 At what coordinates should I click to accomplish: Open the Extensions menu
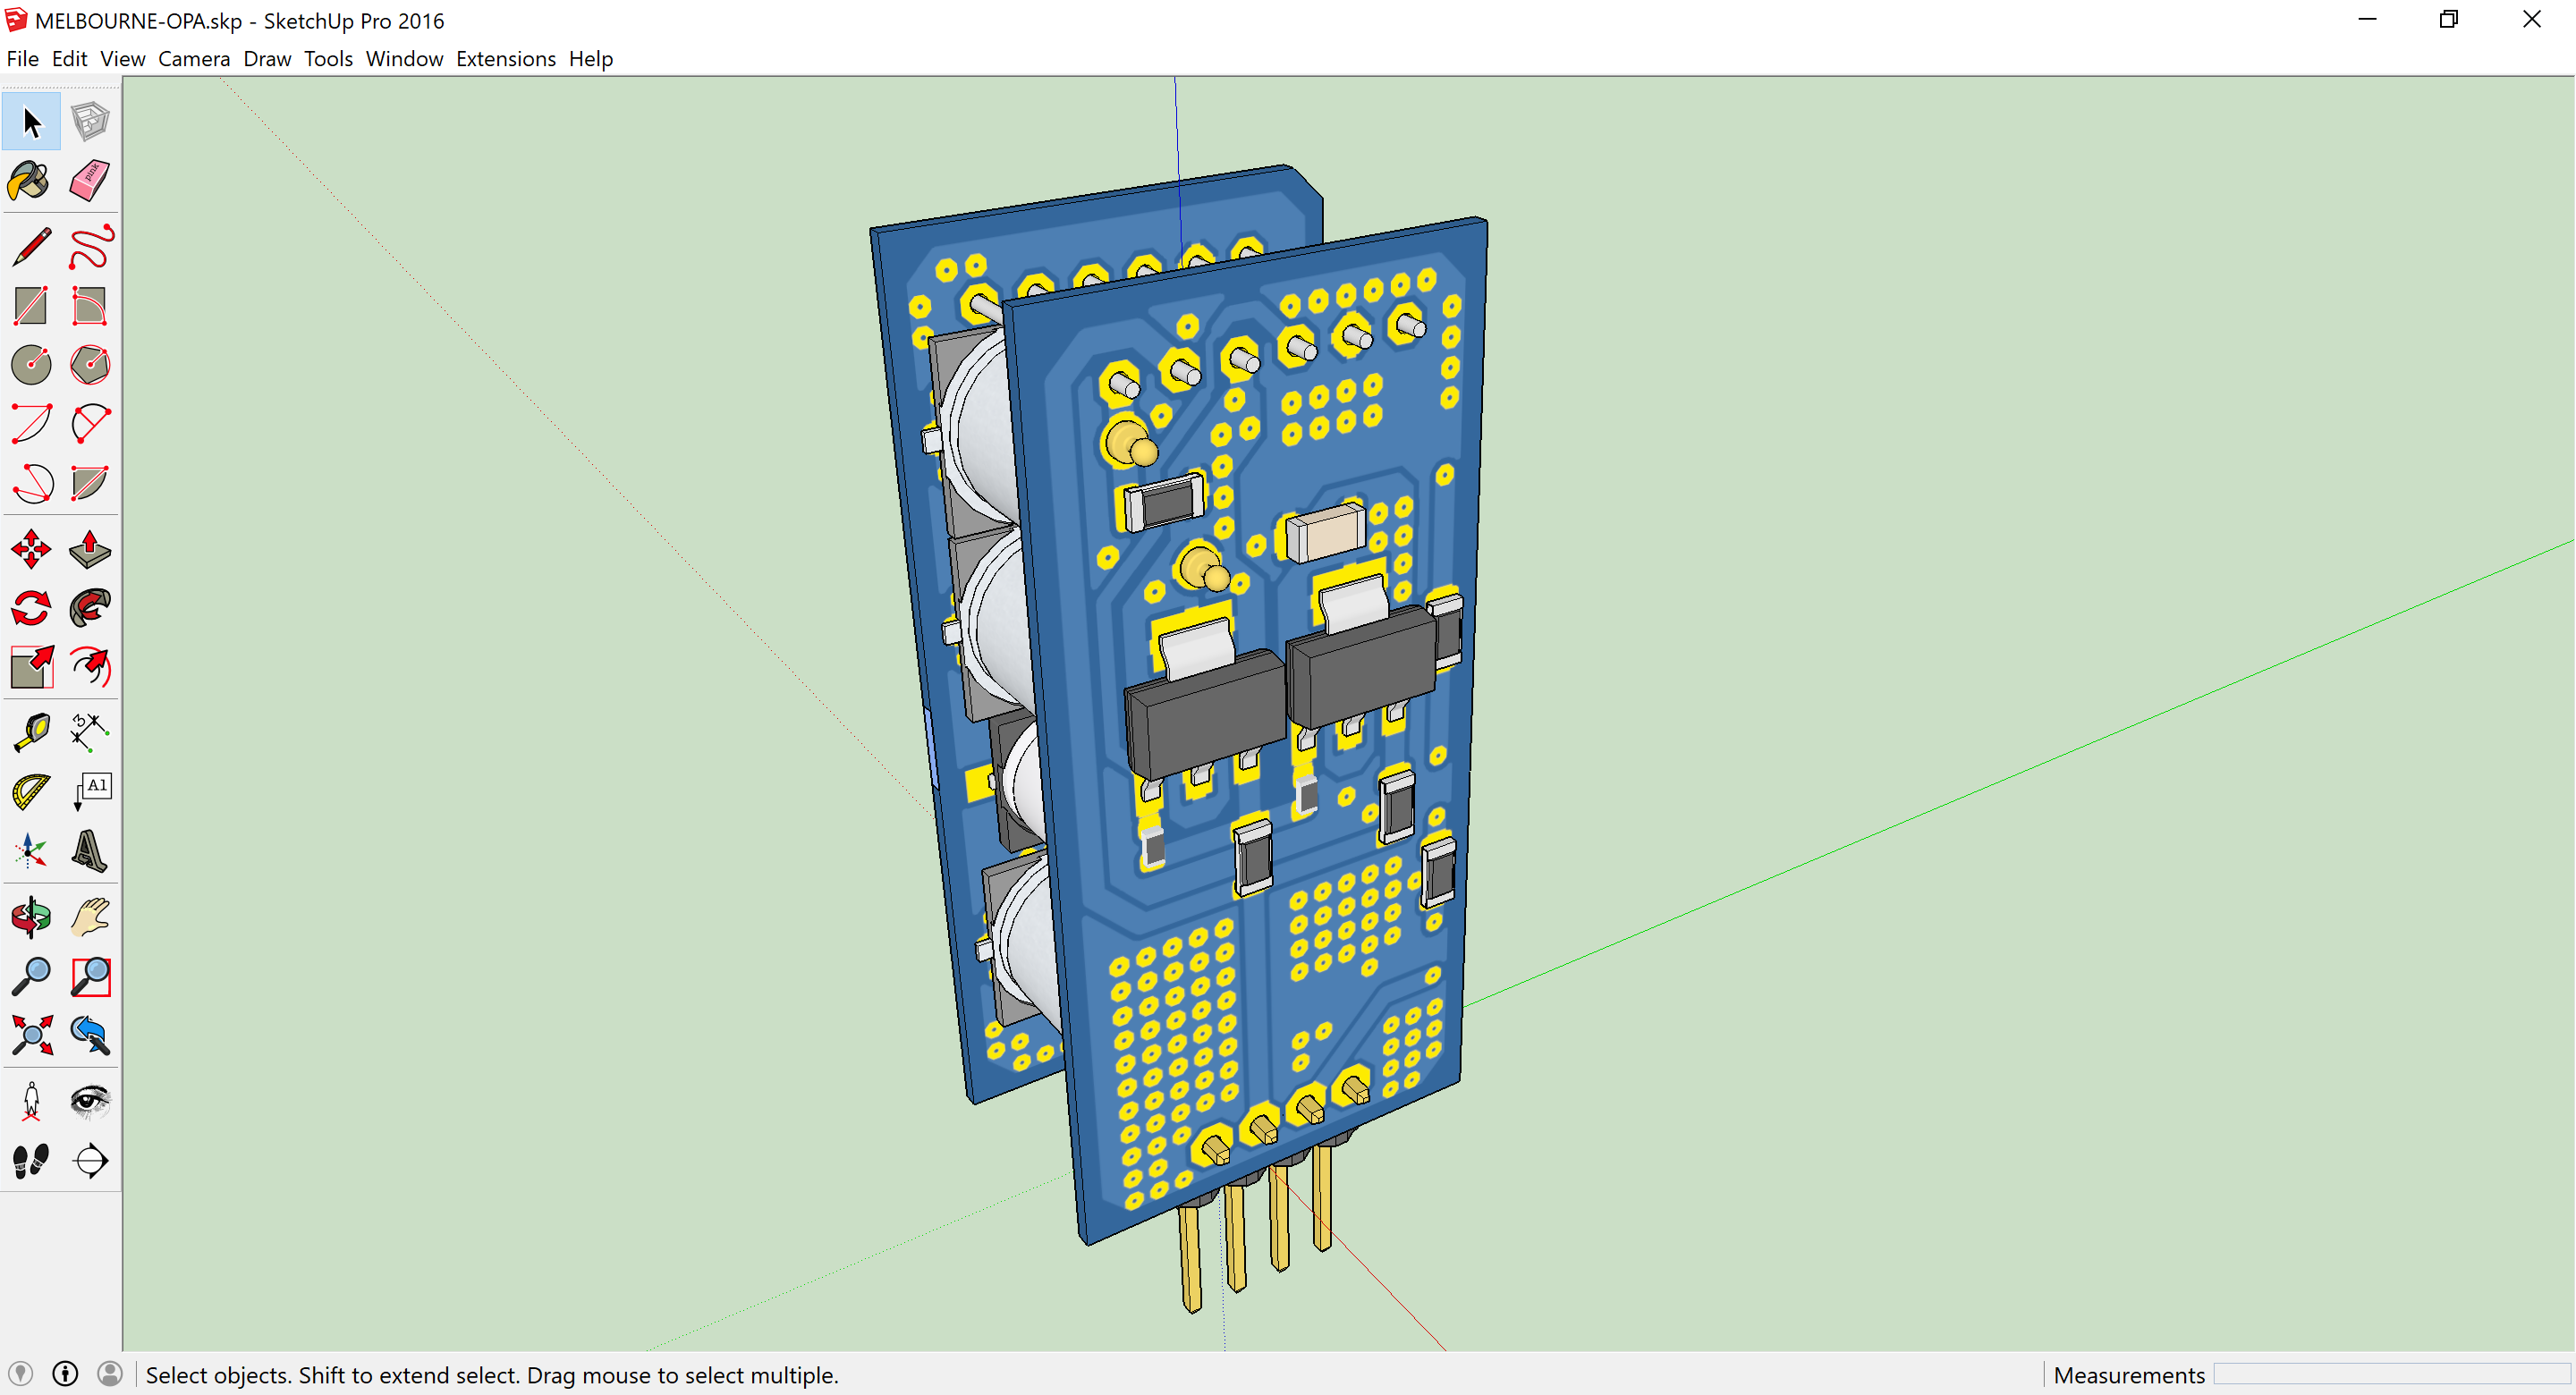pos(506,59)
